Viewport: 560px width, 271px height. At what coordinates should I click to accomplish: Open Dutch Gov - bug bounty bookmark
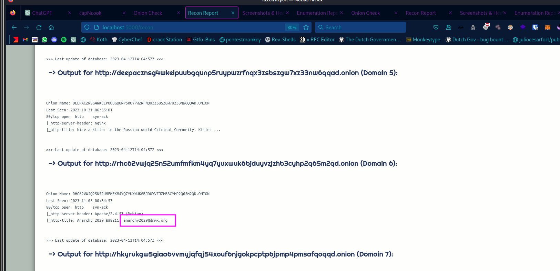point(477,40)
